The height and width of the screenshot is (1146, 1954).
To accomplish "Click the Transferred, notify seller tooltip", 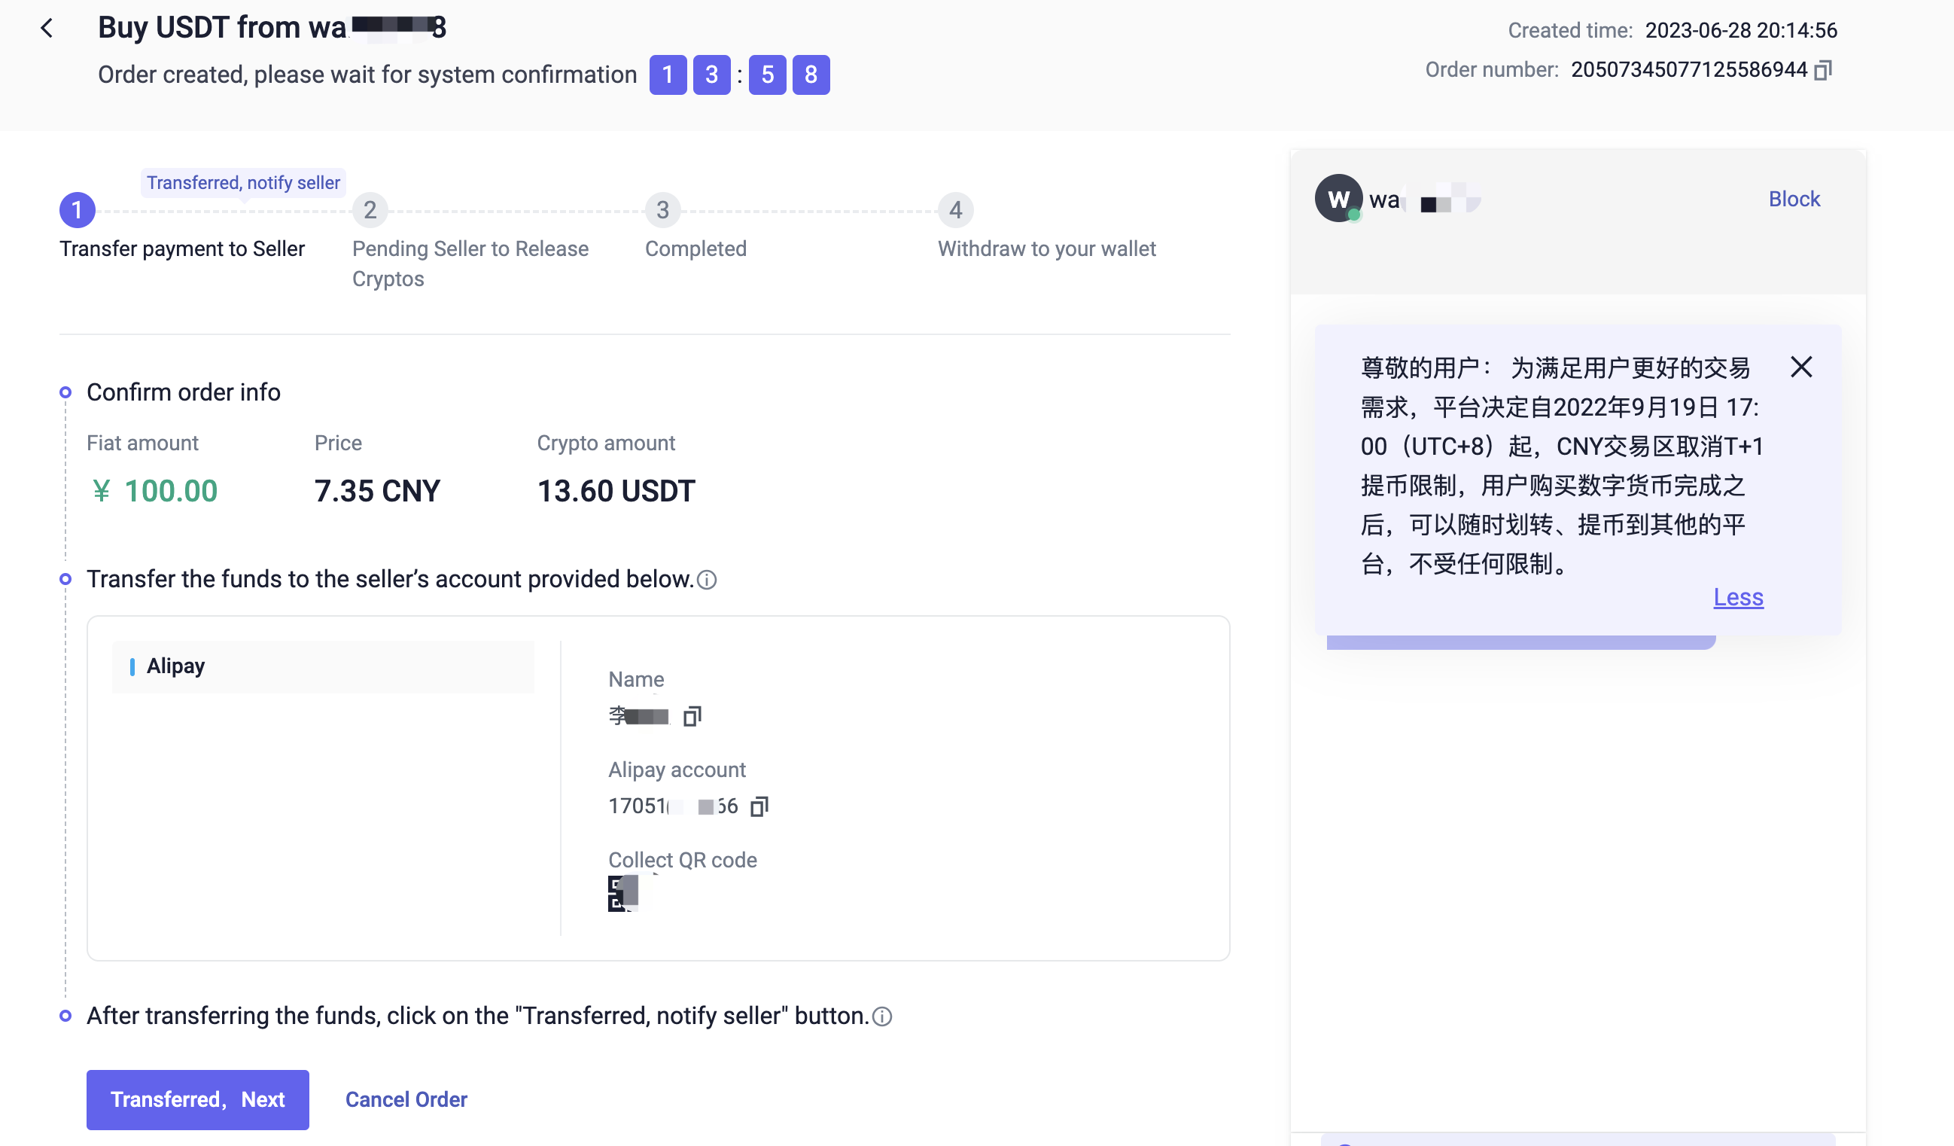I will 243,183.
